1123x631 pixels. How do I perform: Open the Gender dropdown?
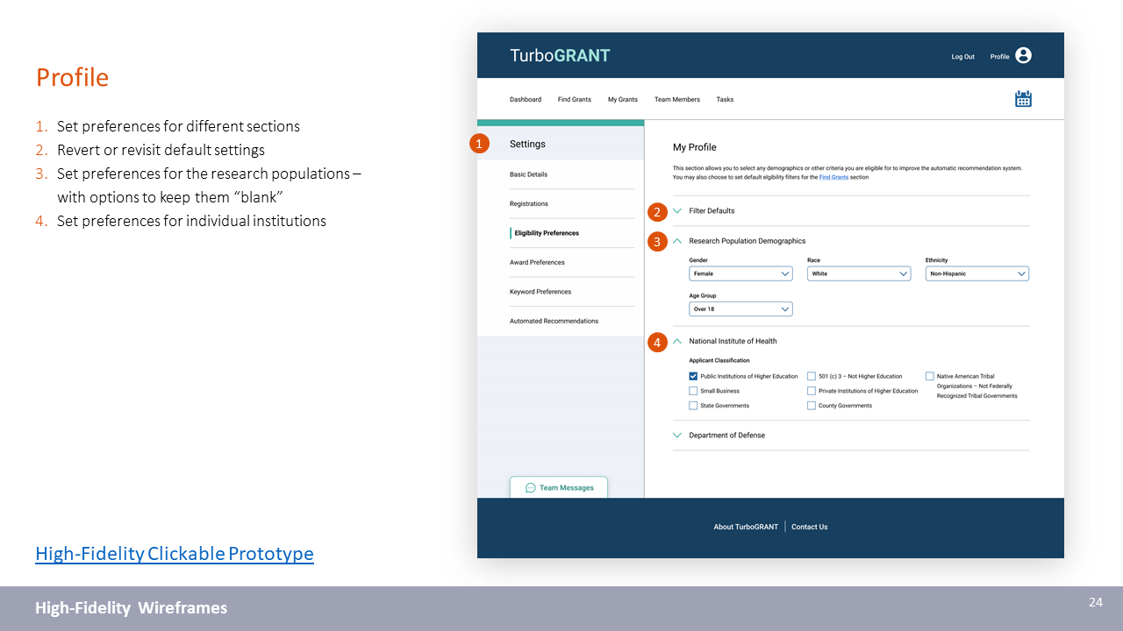click(740, 274)
